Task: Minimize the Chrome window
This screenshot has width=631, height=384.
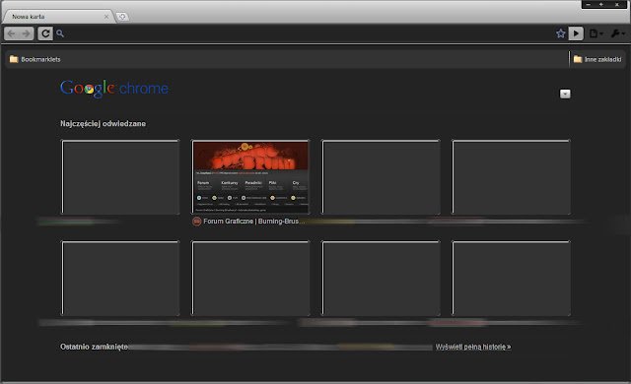Action: coord(589,4)
